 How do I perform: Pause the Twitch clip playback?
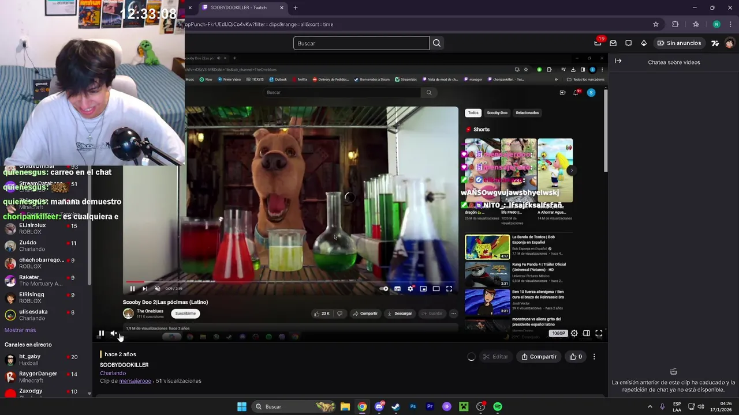[101, 333]
